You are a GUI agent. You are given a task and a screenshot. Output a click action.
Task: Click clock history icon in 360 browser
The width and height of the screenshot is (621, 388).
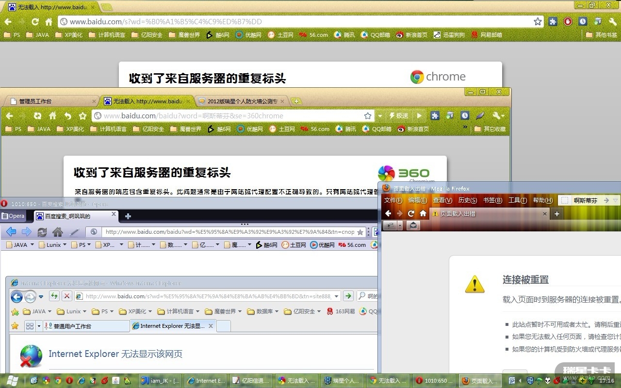[x=465, y=116]
